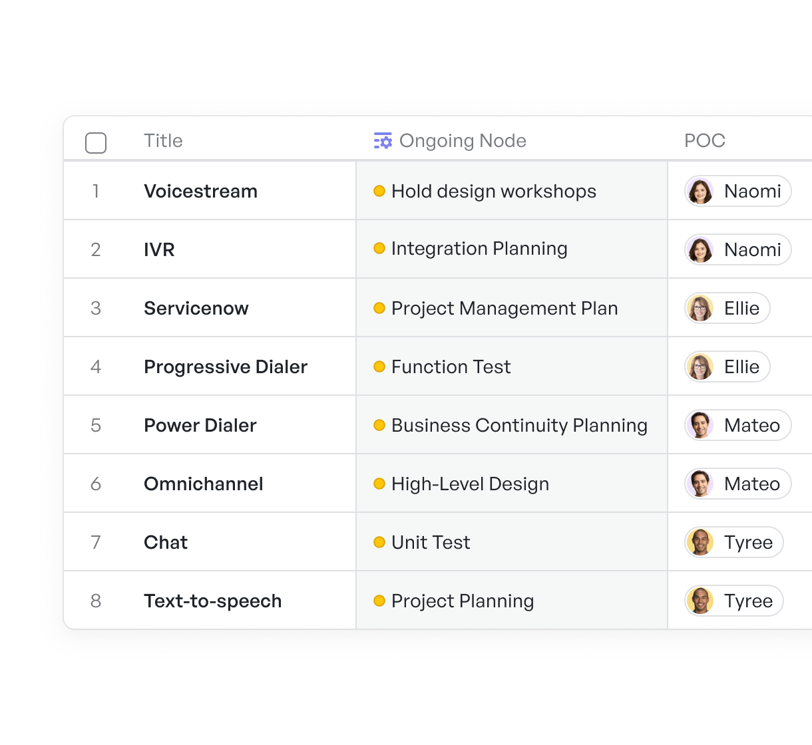This screenshot has height=745, width=812.
Task: Select the Naomi chip in IVR row
Action: 738,250
